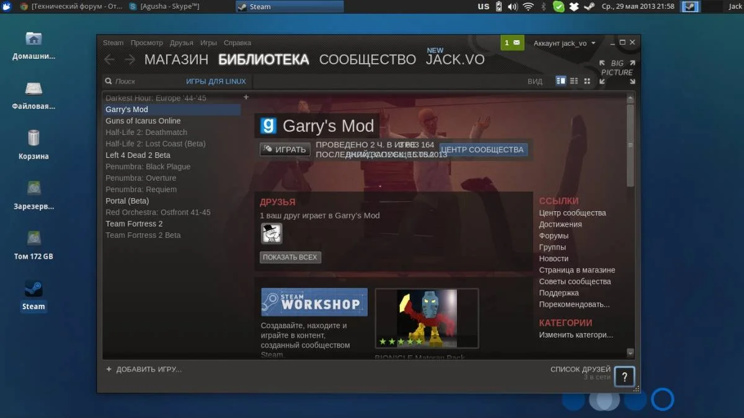Click the battery indicator tray icon
Image resolution: width=744 pixels, height=418 pixels.
coord(499,7)
